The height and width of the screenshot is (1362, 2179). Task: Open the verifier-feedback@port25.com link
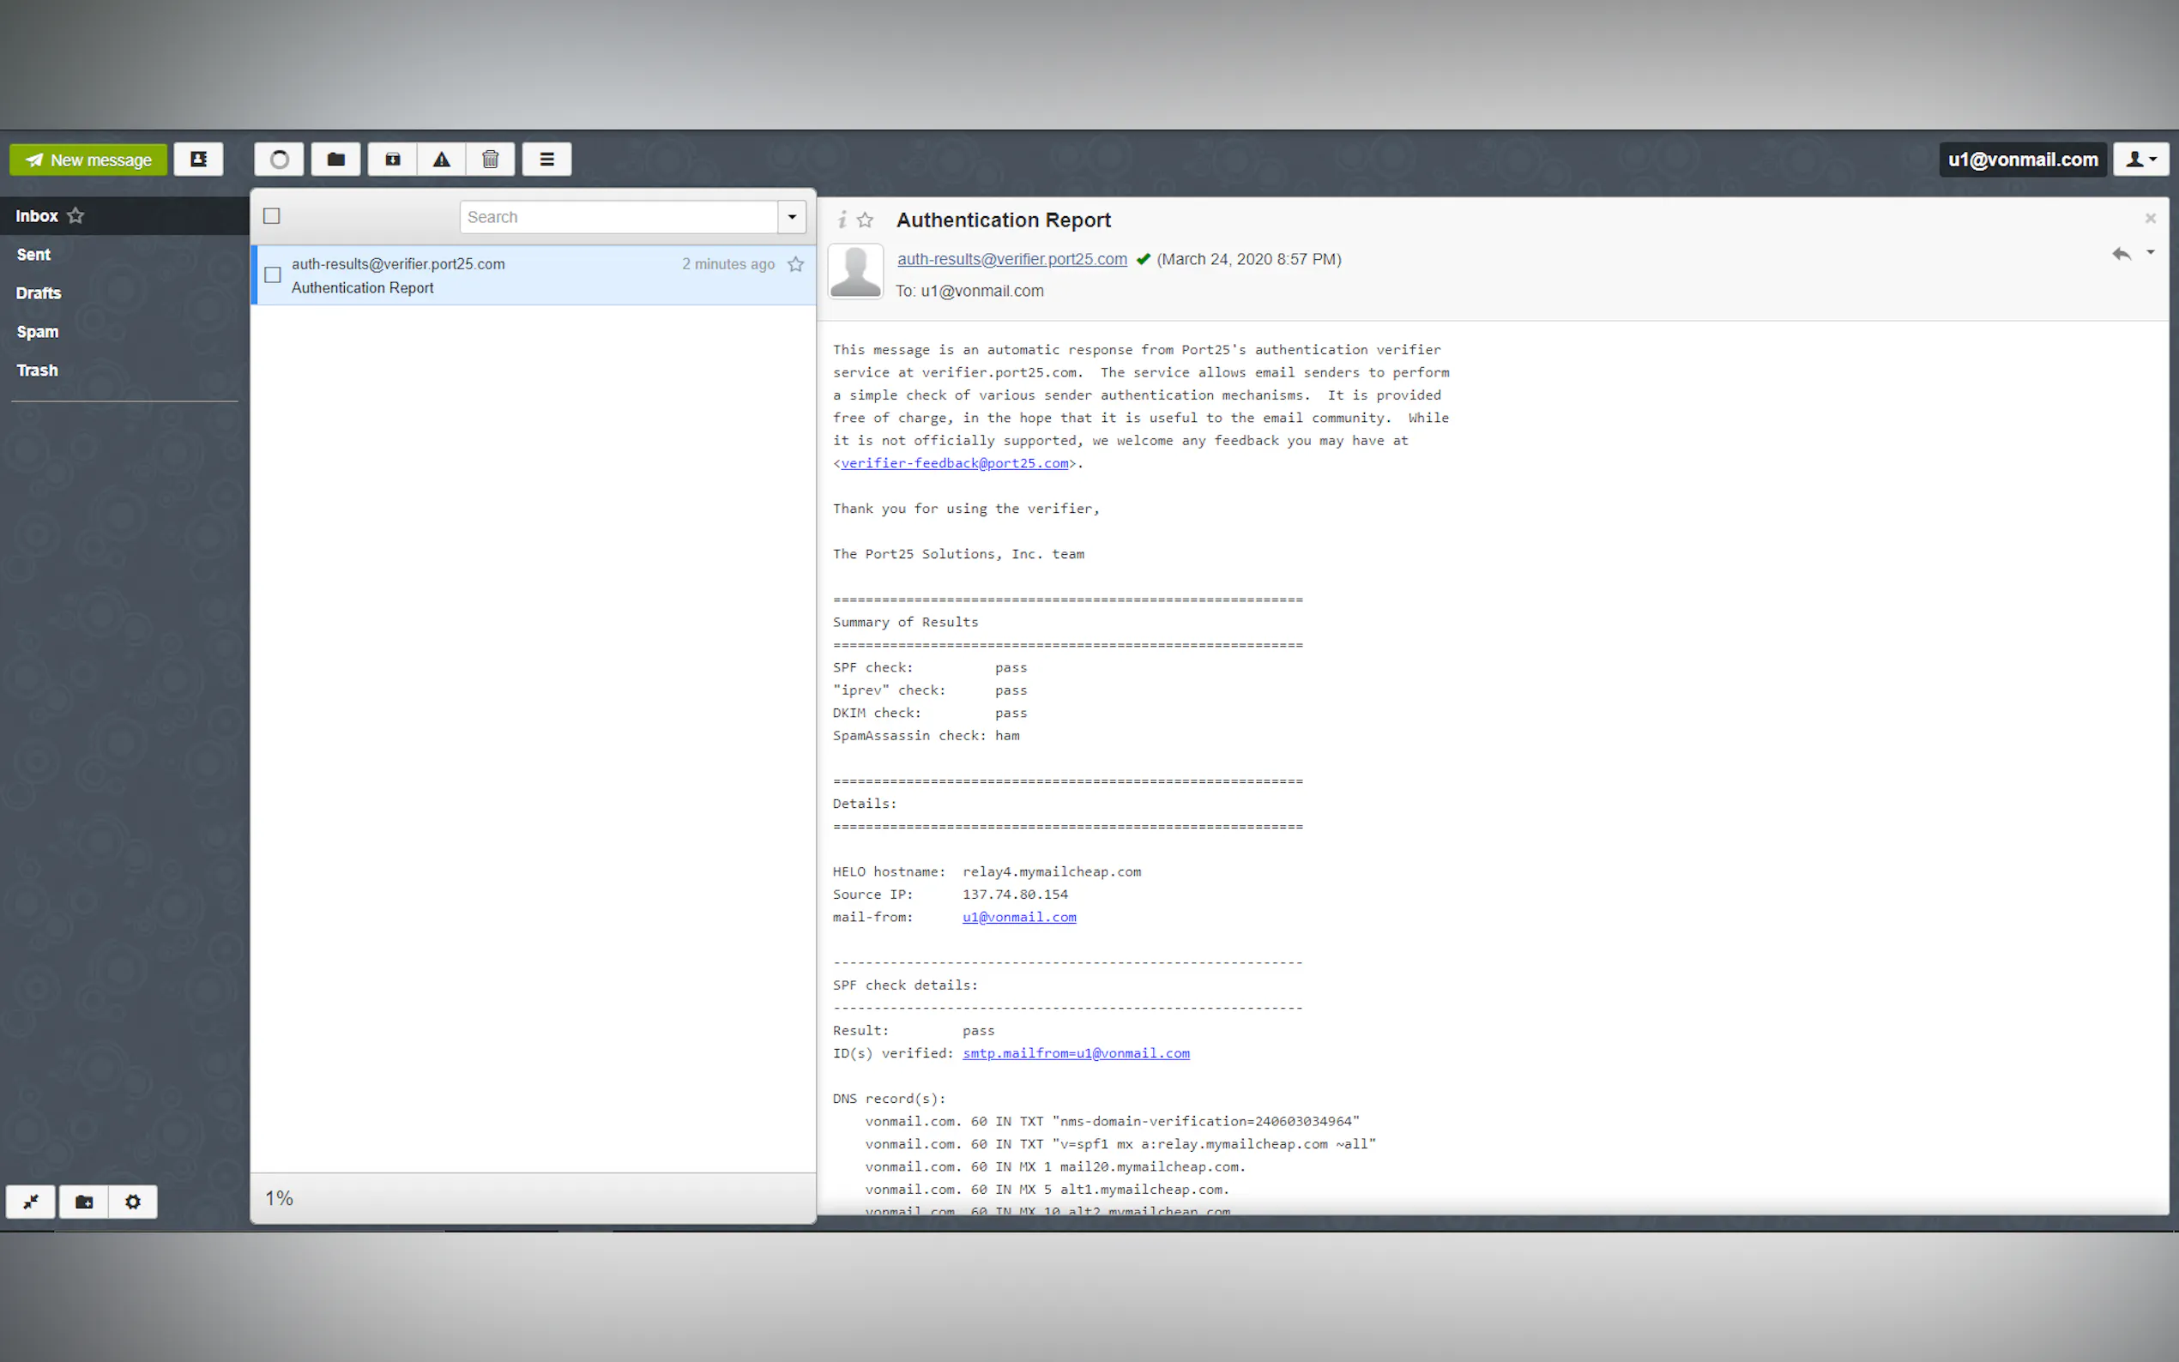954,463
